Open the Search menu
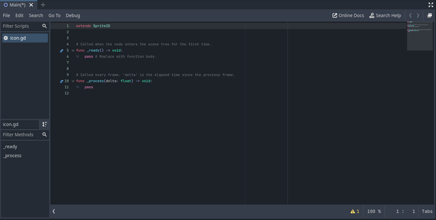436x220 pixels. coord(36,16)
